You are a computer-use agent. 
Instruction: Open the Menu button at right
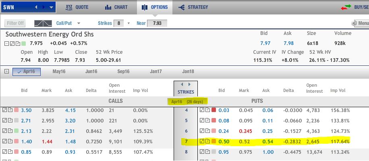[x=361, y=23]
